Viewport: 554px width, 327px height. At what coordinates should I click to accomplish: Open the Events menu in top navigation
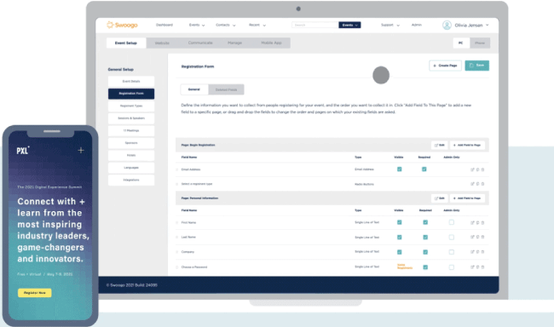(197, 25)
